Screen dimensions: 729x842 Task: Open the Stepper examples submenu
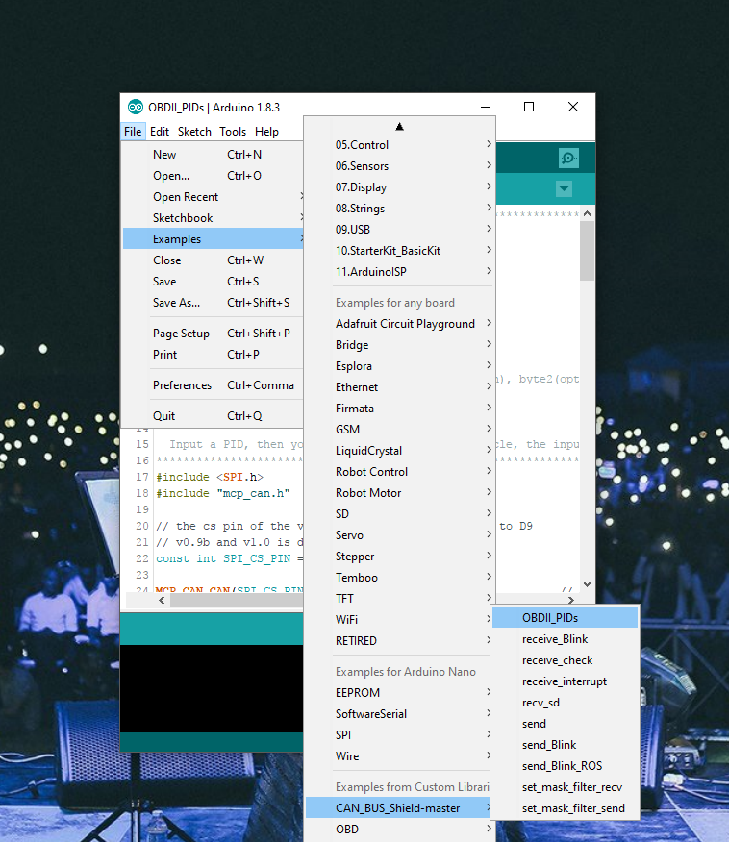[x=399, y=557]
